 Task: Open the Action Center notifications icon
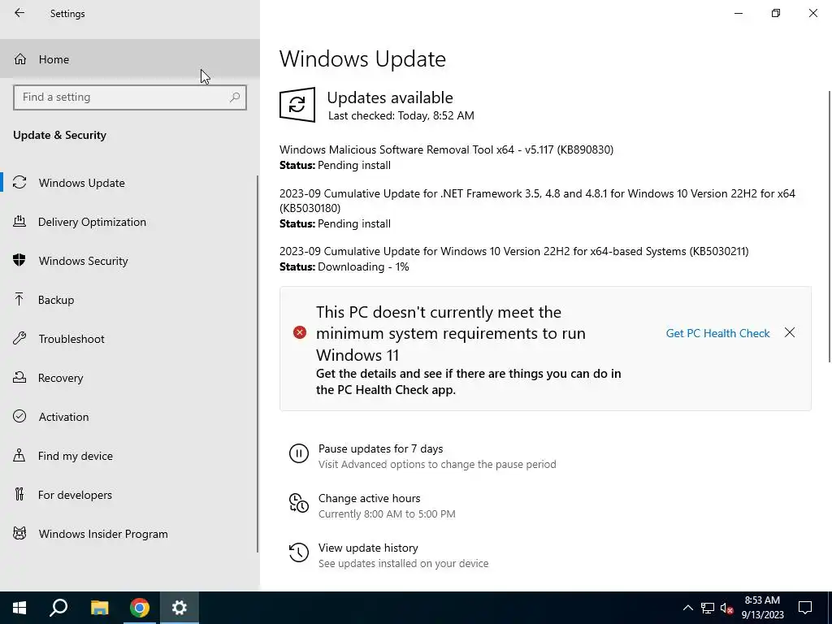tap(805, 608)
